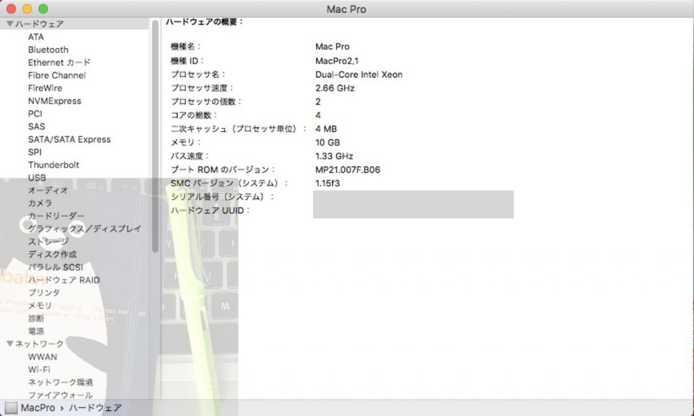The width and height of the screenshot is (694, 416).
Task: Select メモリ in the sidebar
Action: coord(40,306)
